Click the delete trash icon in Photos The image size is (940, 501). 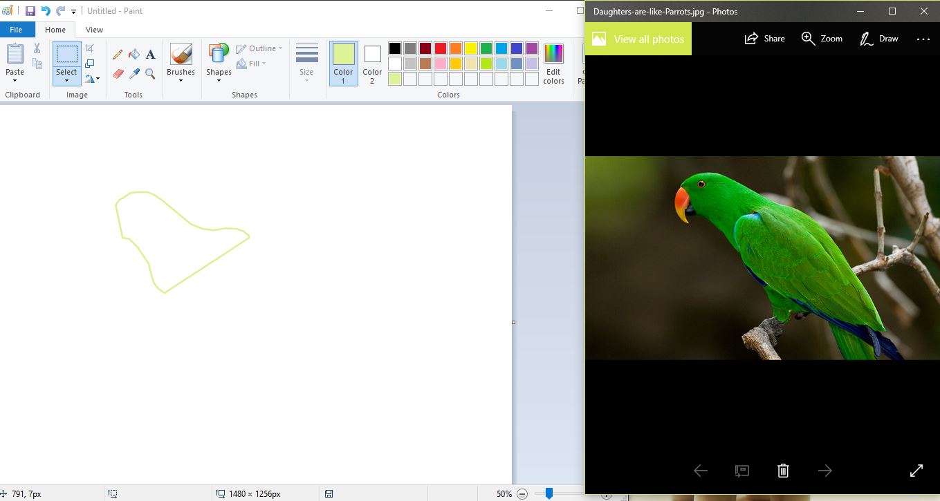(783, 471)
